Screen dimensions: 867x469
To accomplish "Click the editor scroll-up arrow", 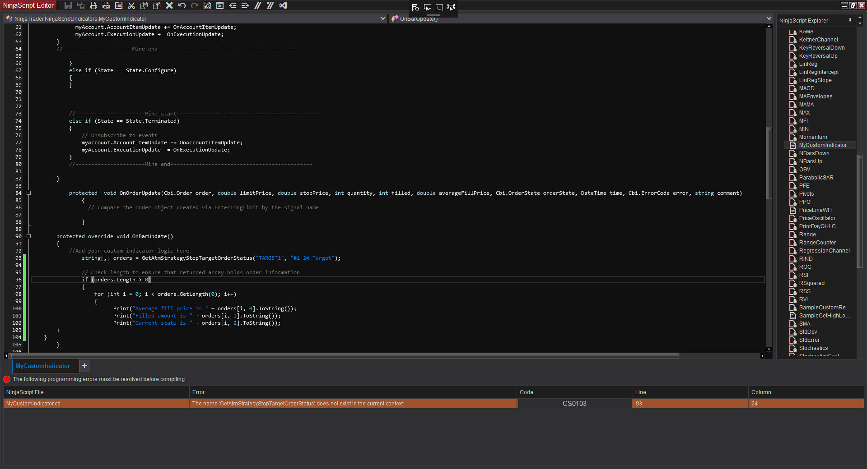I will pos(769,26).
